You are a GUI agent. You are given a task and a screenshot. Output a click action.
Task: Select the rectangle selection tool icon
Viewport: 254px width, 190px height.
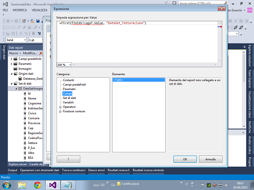point(7,27)
